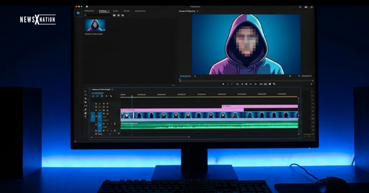Select the short pink clip on upper track

260,106
